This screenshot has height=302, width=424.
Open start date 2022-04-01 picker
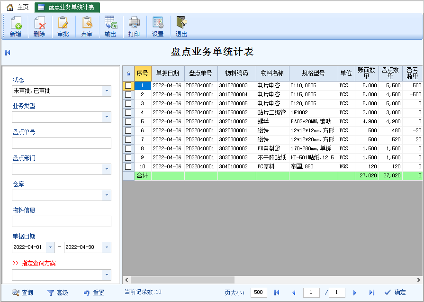pyautogui.click(x=50, y=247)
